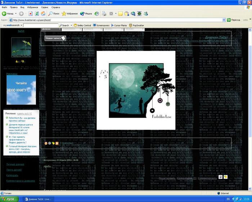Open the Календарь sidebar link
This screenshot has height=202, width=252.
12,175
